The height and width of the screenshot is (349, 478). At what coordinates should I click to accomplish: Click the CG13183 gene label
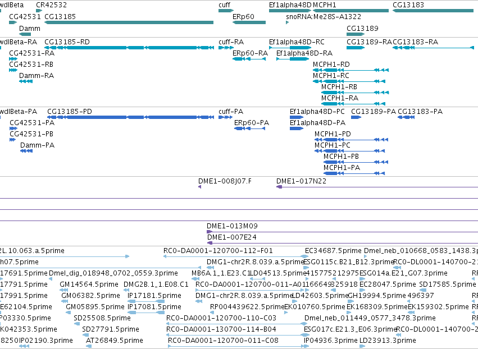click(408, 5)
